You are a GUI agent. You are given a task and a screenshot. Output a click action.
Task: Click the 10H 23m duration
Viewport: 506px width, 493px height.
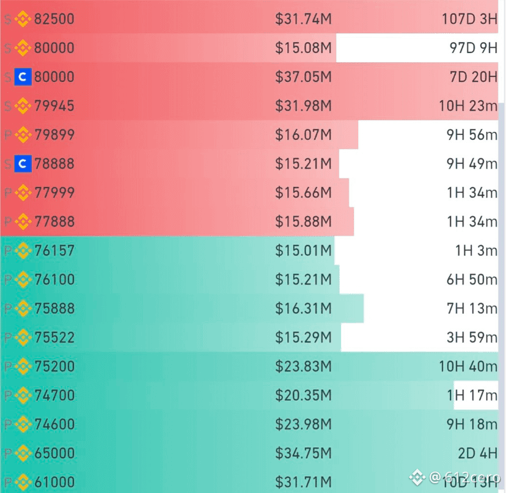coord(468,106)
